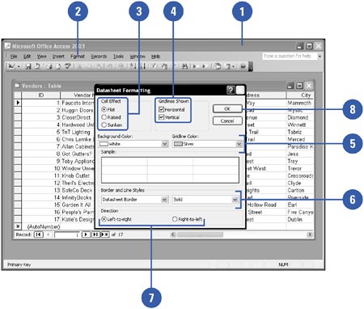
Task: Click the Sort Ascending toolbar icon
Action: (x=133, y=66)
